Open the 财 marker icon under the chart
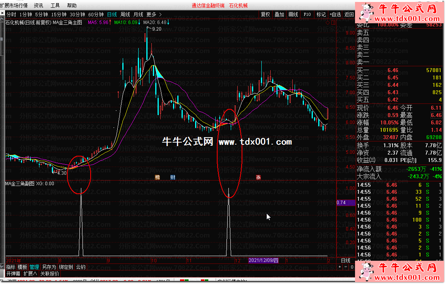Screen dimensions: 446x284 [173, 177]
